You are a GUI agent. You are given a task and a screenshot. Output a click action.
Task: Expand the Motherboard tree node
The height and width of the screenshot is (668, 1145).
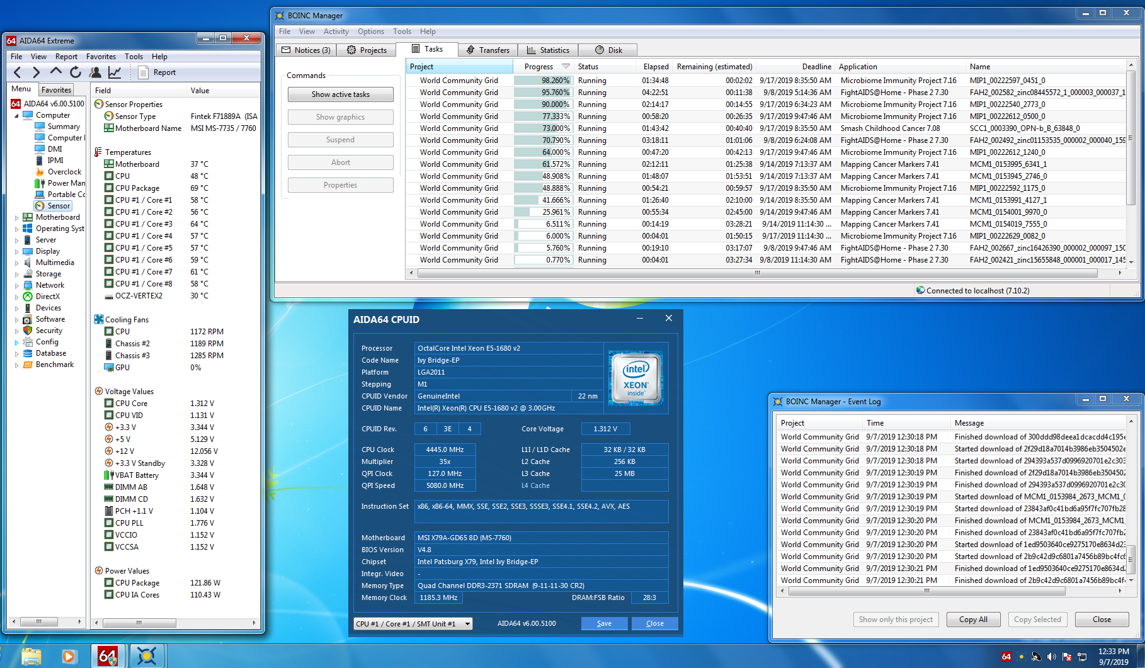coord(16,217)
